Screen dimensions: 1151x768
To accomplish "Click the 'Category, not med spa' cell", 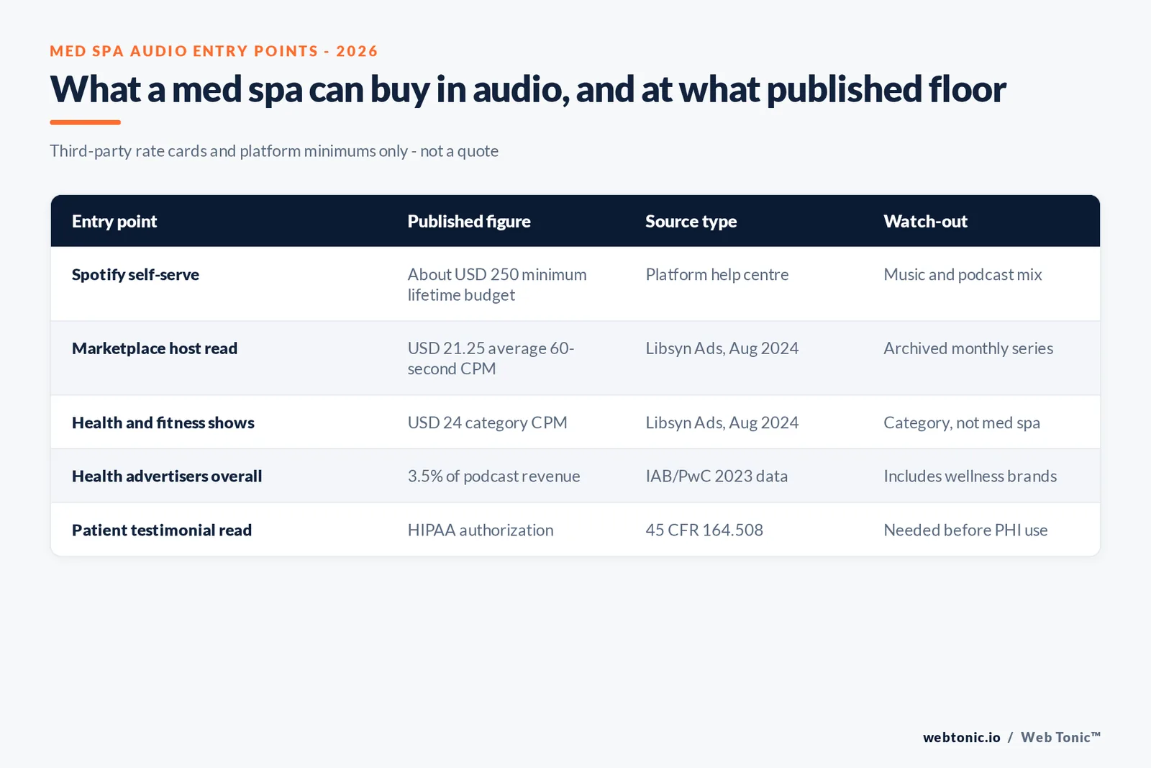I will (x=962, y=423).
